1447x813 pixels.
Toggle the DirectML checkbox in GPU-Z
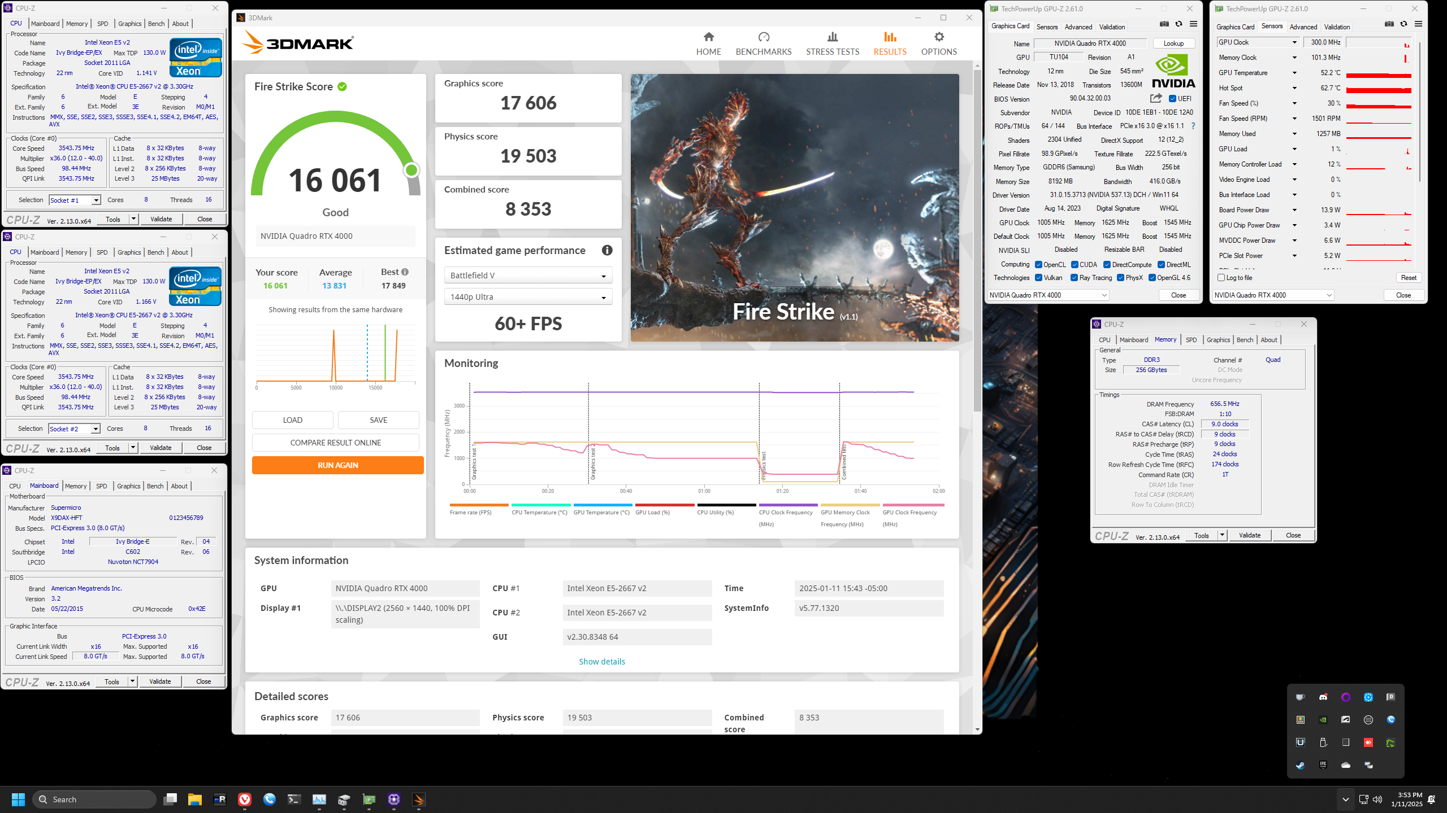(x=1161, y=265)
